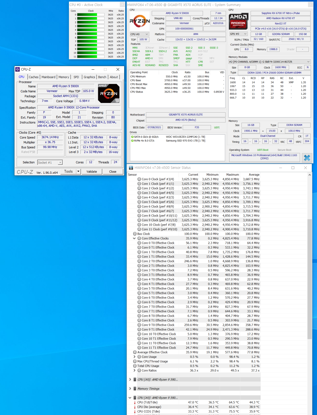Click the thermometer icon for CPU CCD1 (Tdie)
Screen dimensions: 317x415
135,411
